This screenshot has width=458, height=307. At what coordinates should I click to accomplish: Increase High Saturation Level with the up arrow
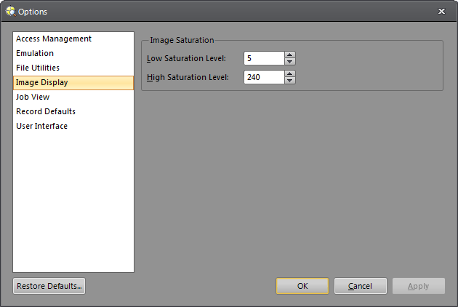[290, 74]
